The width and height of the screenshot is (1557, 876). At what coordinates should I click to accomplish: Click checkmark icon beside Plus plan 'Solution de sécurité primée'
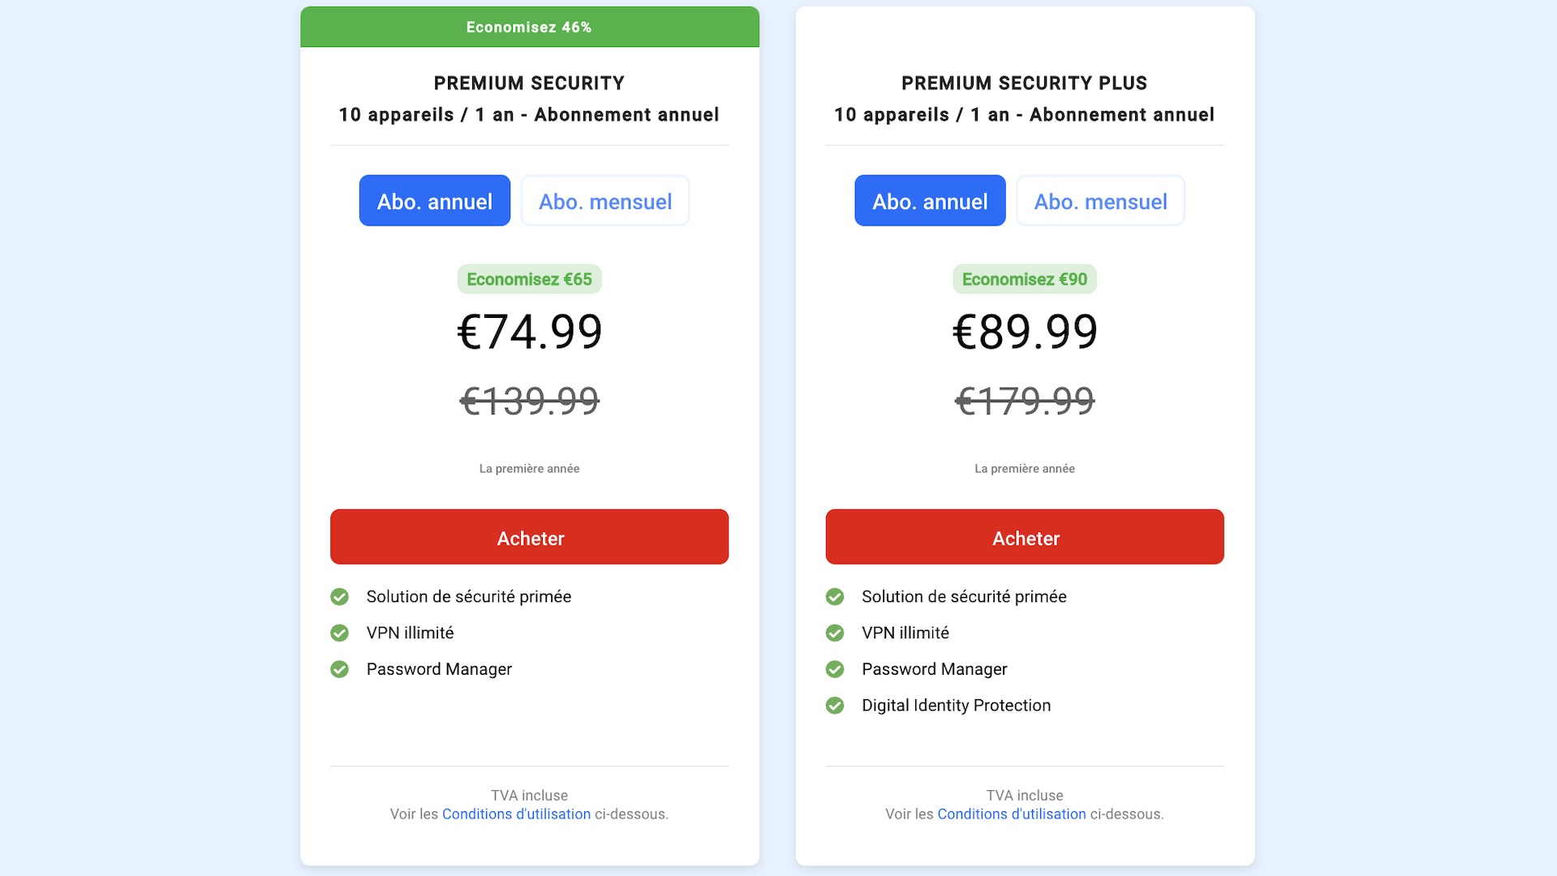point(835,597)
